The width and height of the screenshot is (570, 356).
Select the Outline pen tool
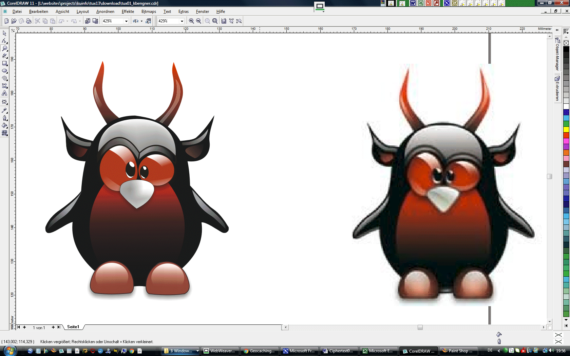click(4, 118)
